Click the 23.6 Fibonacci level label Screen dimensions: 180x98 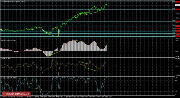(x=174, y=36)
